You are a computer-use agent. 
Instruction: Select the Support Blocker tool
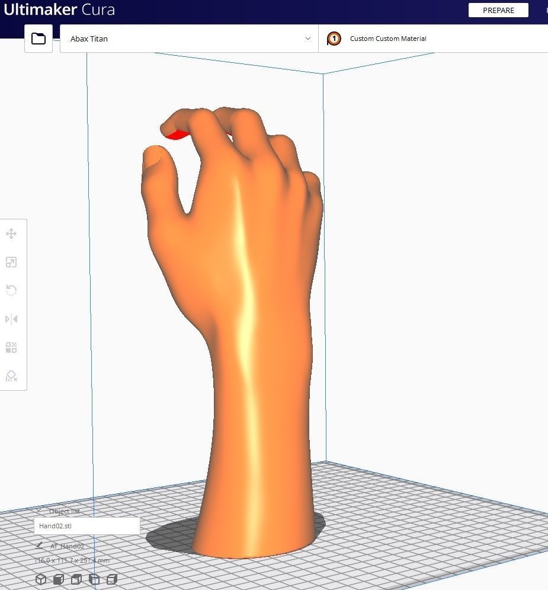[11, 376]
